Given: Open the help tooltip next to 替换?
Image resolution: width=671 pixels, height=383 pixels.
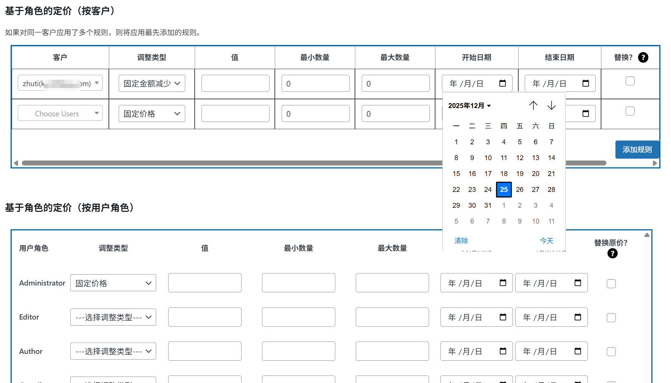Looking at the screenshot, I should [x=643, y=57].
